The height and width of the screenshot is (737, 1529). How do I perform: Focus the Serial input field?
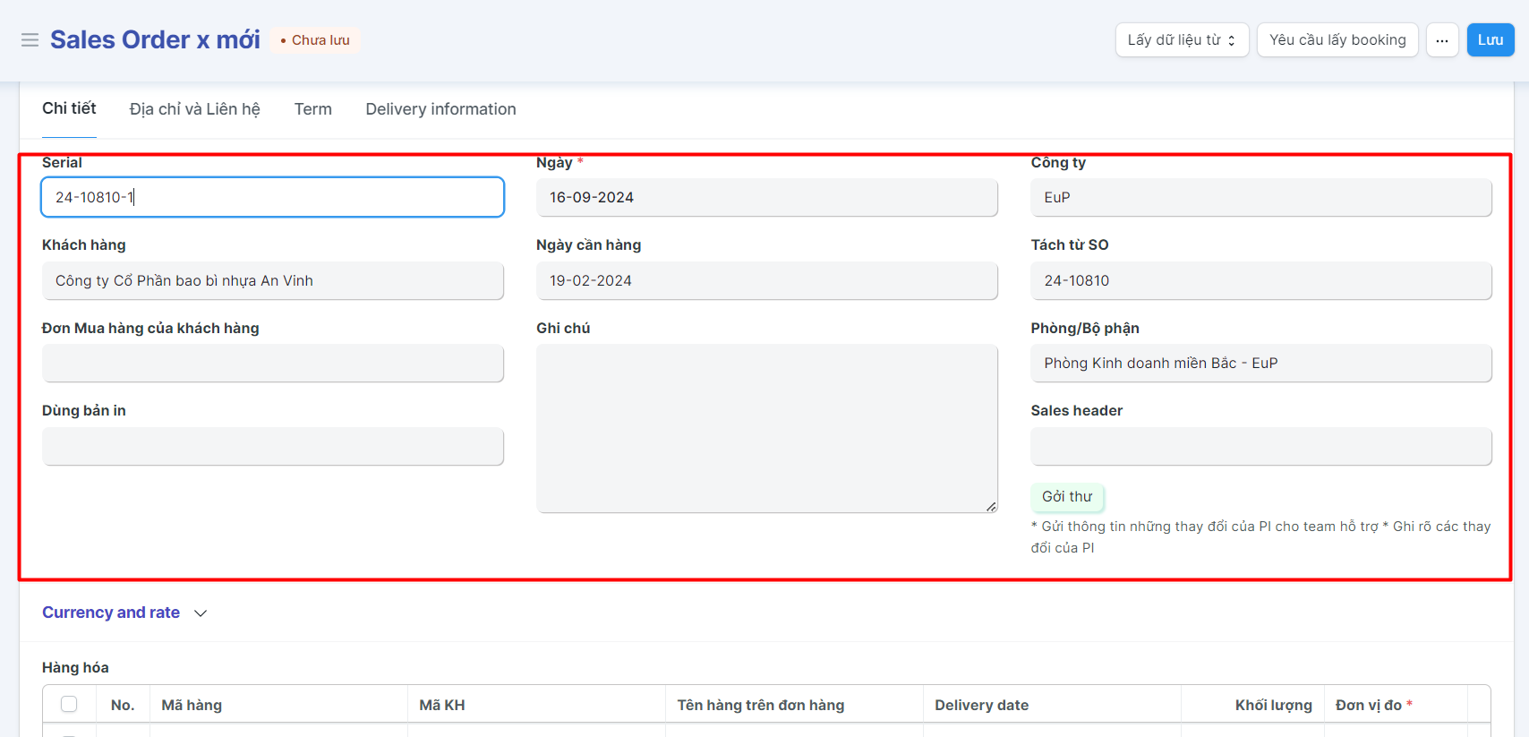click(272, 197)
